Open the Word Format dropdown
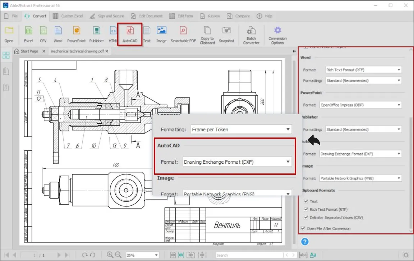The height and width of the screenshot is (261, 414). click(363, 70)
